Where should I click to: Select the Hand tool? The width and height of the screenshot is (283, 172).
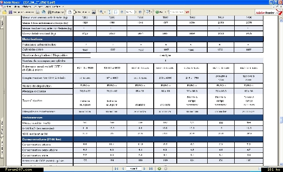point(70,12)
